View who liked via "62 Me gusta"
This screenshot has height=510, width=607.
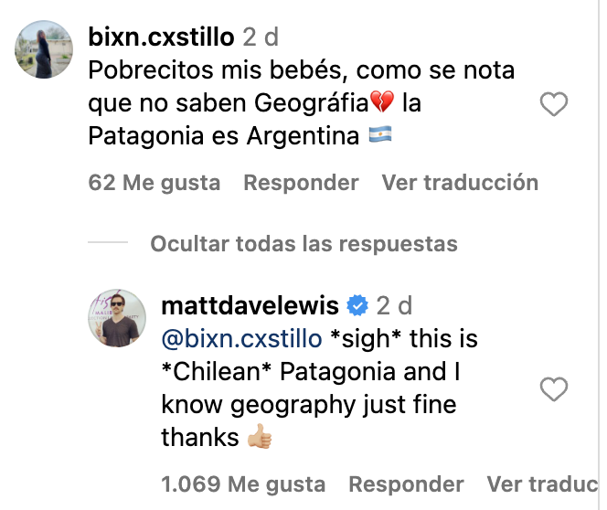[154, 183]
